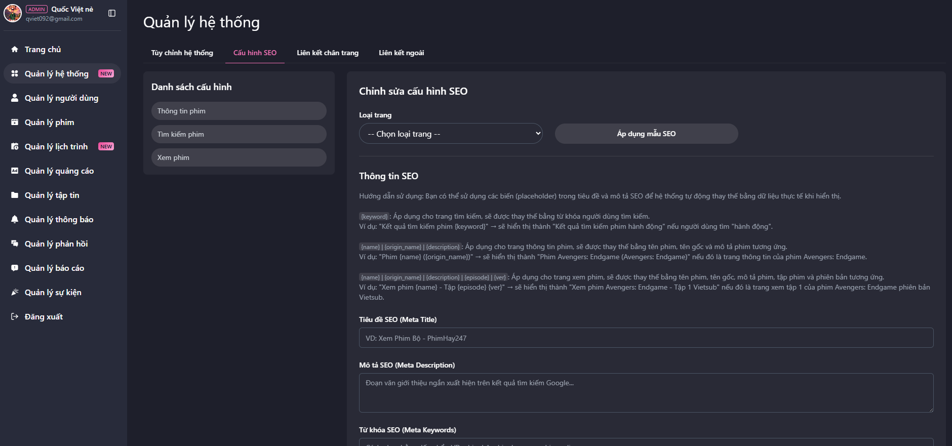Collapse the sidebar with the panel icon
952x446 pixels.
(112, 13)
